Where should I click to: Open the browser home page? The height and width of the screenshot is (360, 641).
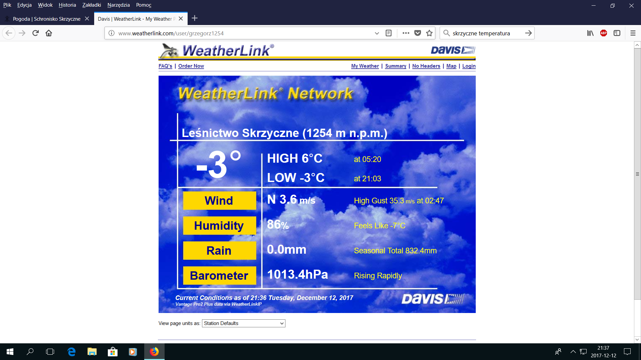[49, 33]
